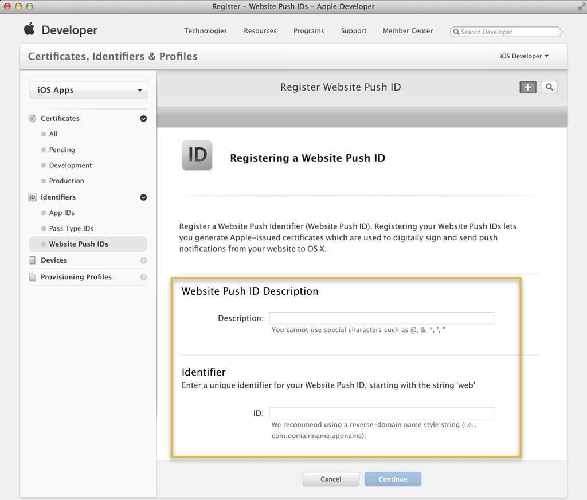Click the large ID graphic icon
This screenshot has height=500, width=587.
point(197,155)
